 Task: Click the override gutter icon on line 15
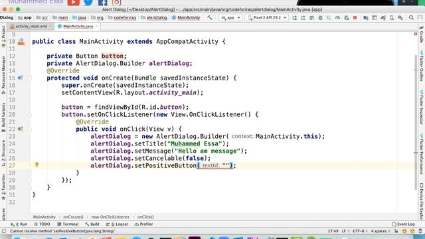pyautogui.click(x=20, y=78)
